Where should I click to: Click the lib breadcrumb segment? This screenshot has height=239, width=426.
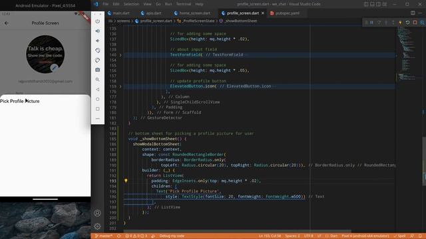(110, 21)
